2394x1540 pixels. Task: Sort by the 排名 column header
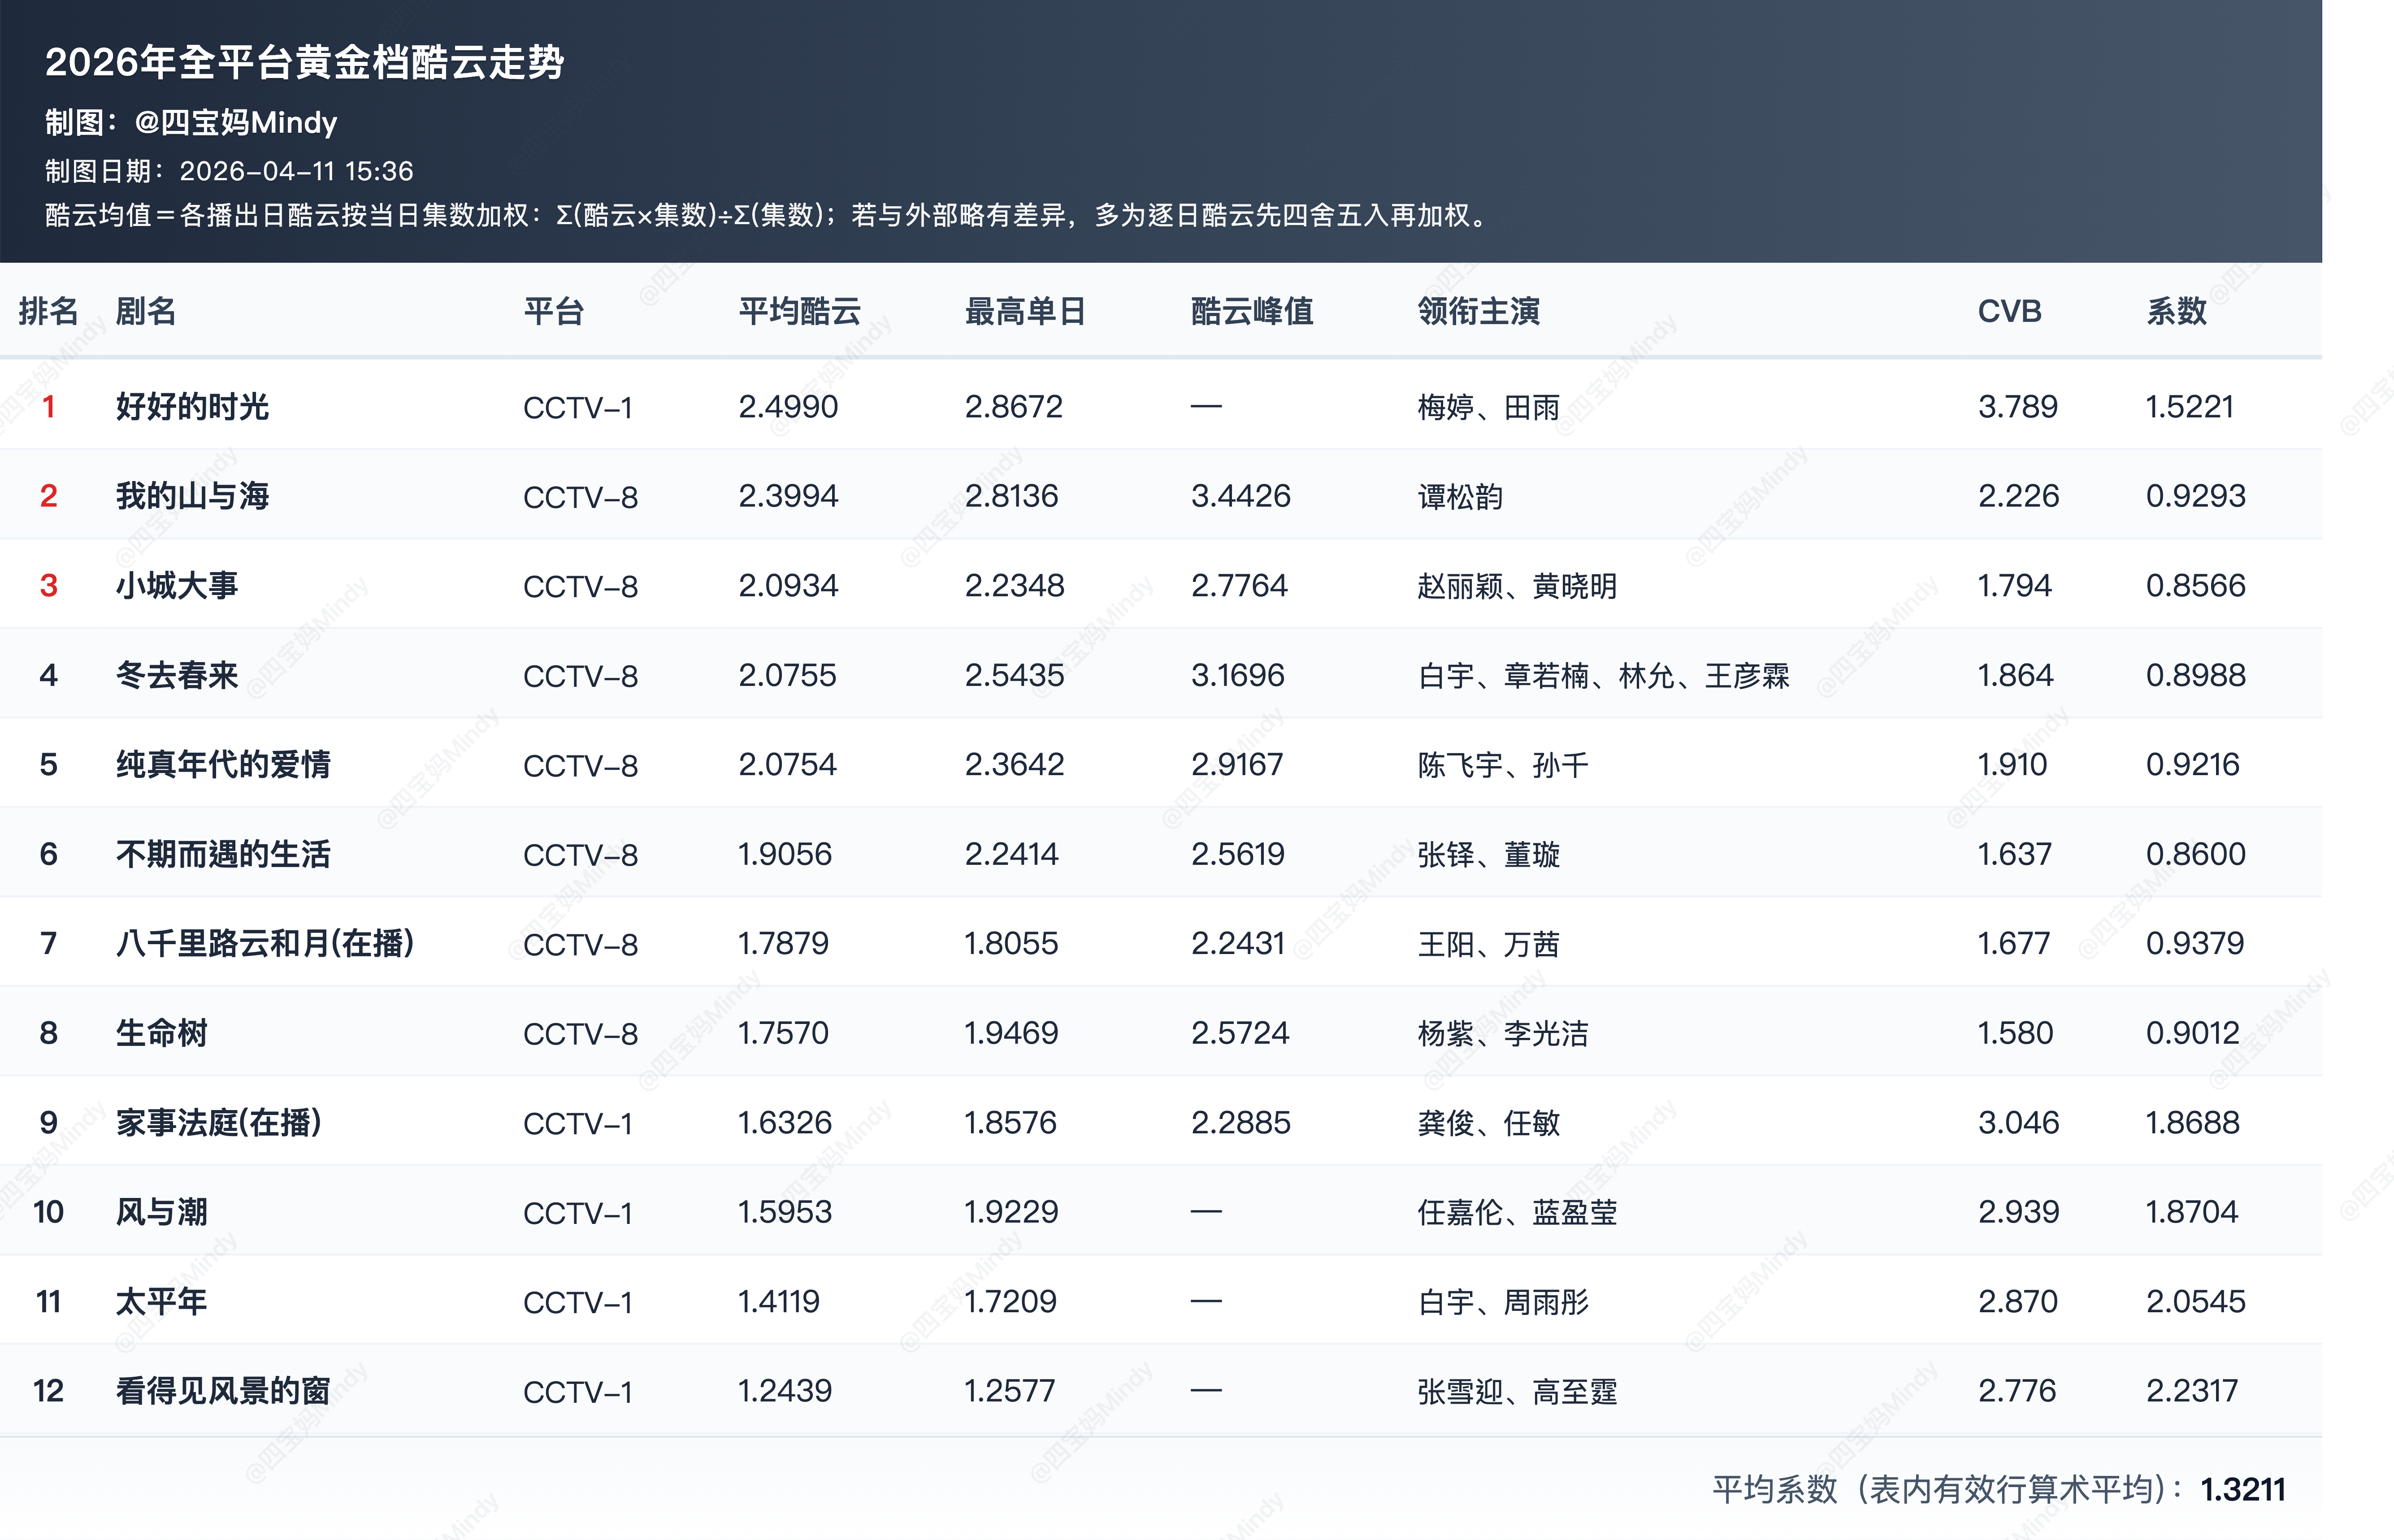tap(47, 312)
